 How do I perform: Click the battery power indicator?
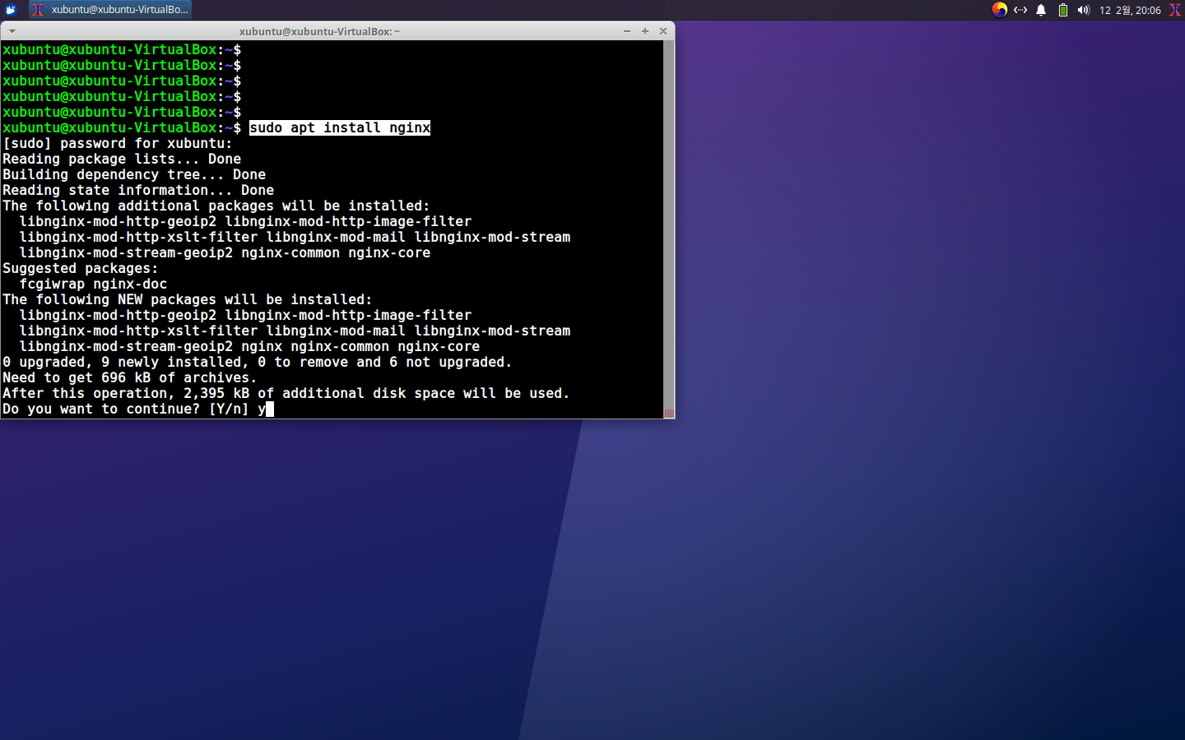[1062, 10]
